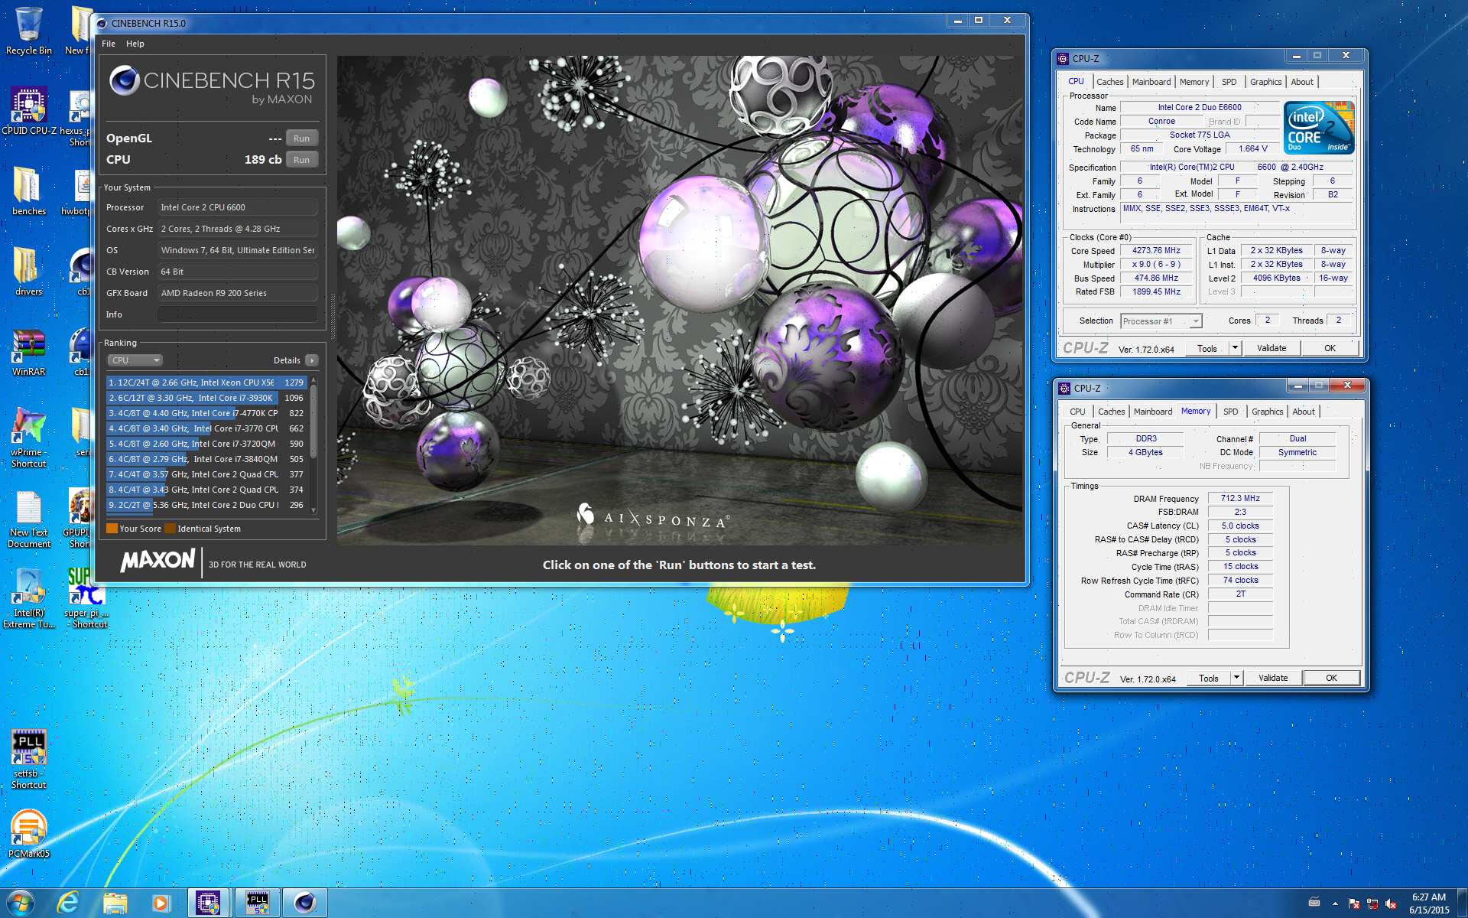
Task: Click the Processor field Intel Core 2 CPU 6600
Action: [x=238, y=207]
